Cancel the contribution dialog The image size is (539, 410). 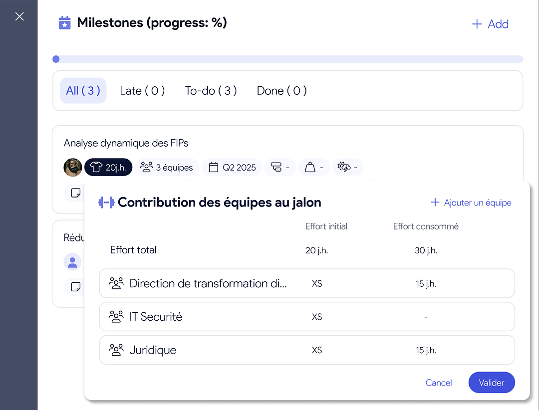(438, 383)
